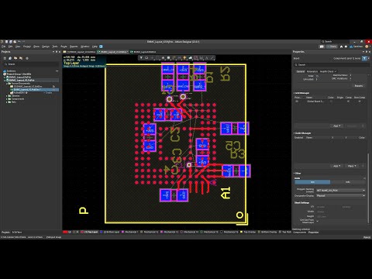
Task: Click the Top Layer color swatch
Action: point(82,232)
